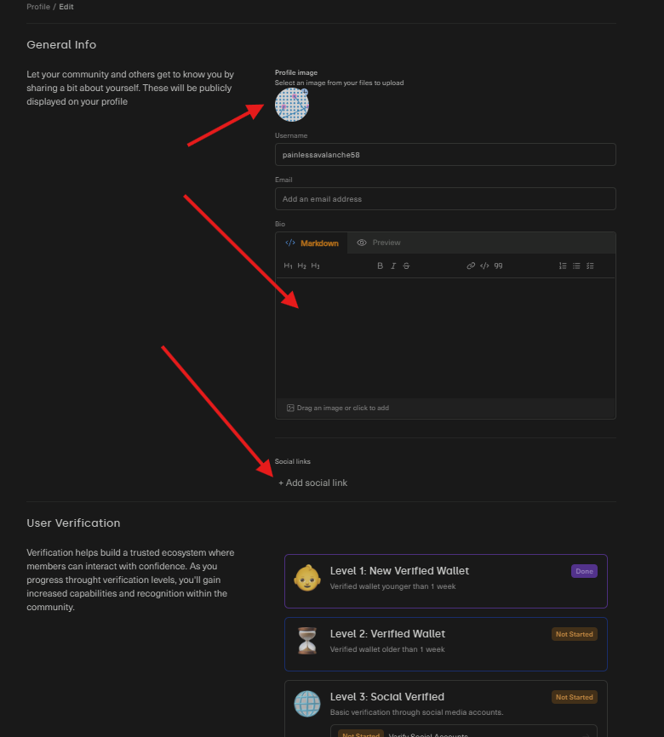Insert a task checklist in bio
The width and height of the screenshot is (664, 737).
pos(590,266)
